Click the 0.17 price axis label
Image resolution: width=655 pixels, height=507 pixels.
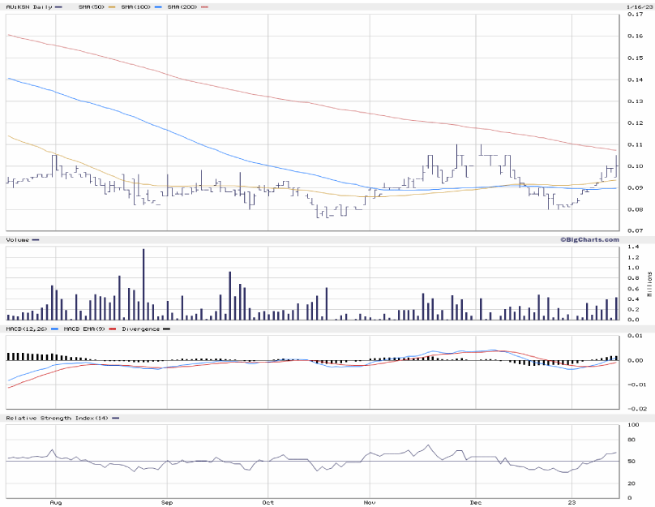(x=636, y=14)
